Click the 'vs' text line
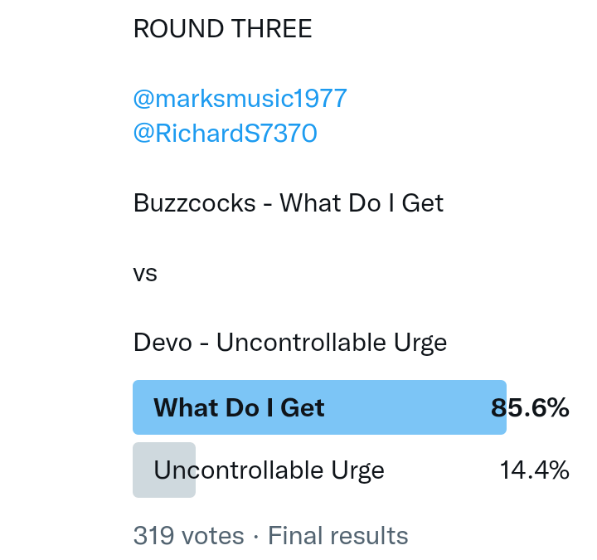597x560 pixels. 145,272
